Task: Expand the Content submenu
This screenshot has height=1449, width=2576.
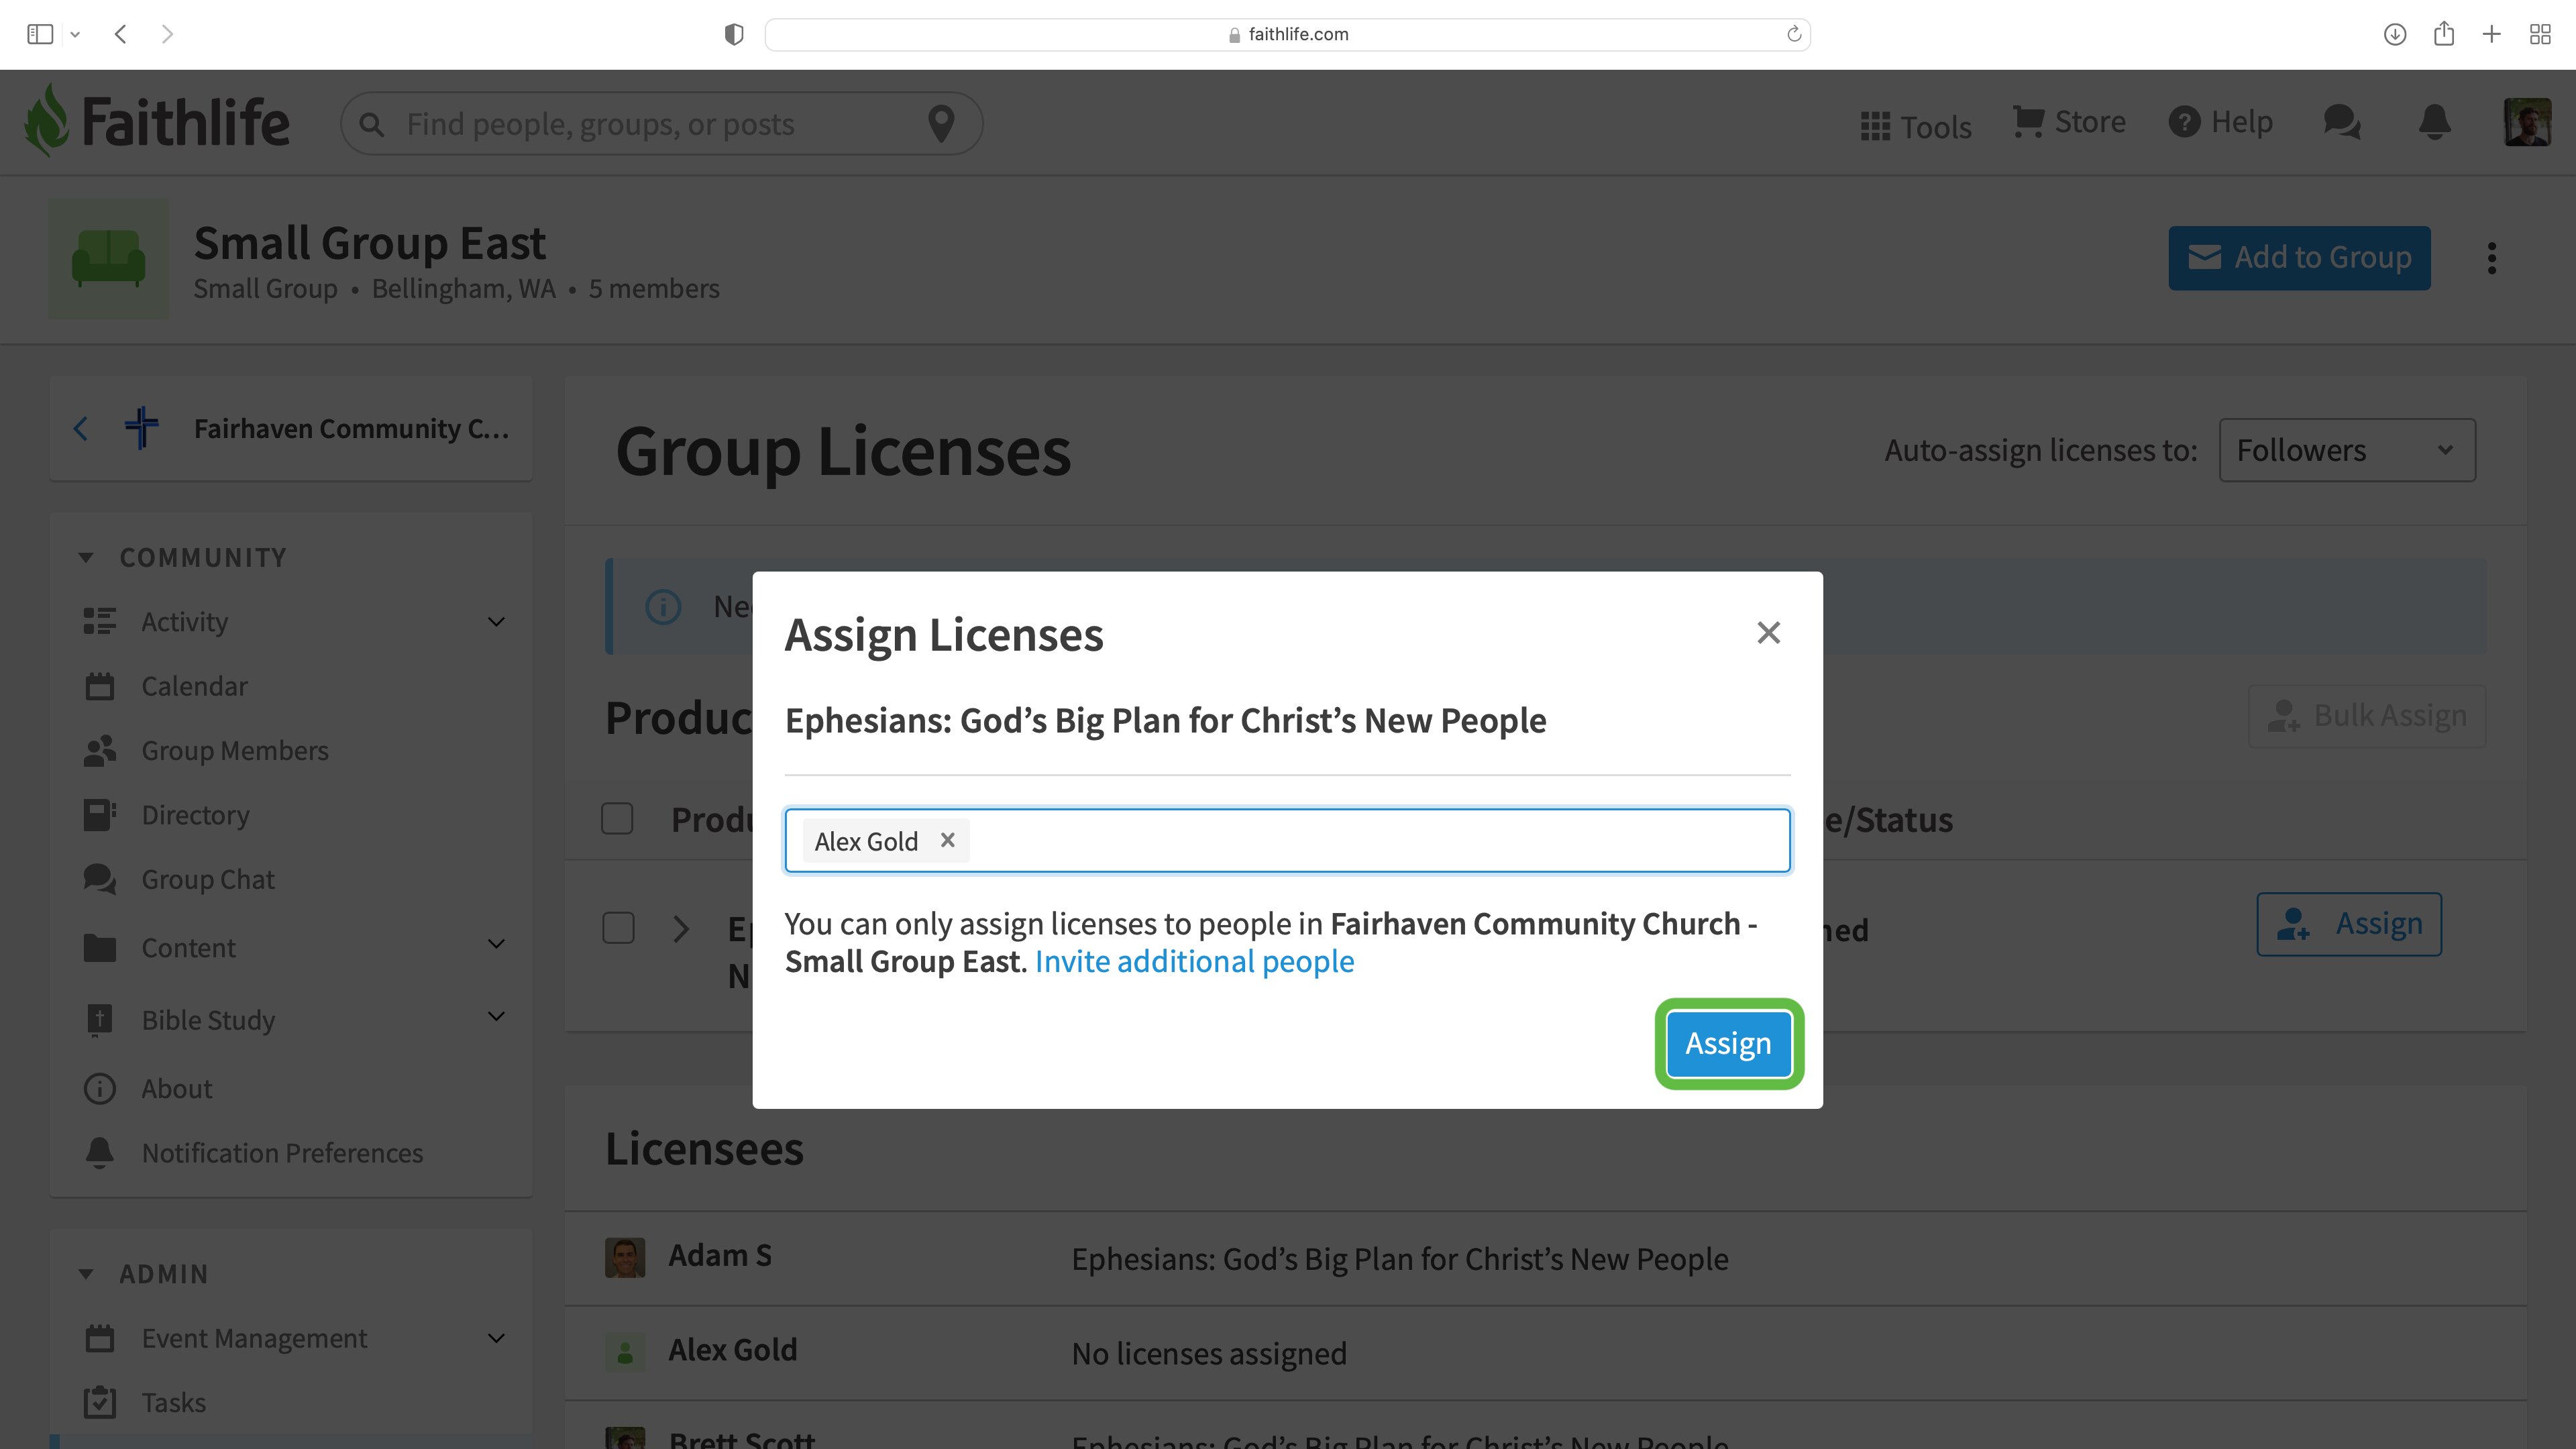Action: 496,944
